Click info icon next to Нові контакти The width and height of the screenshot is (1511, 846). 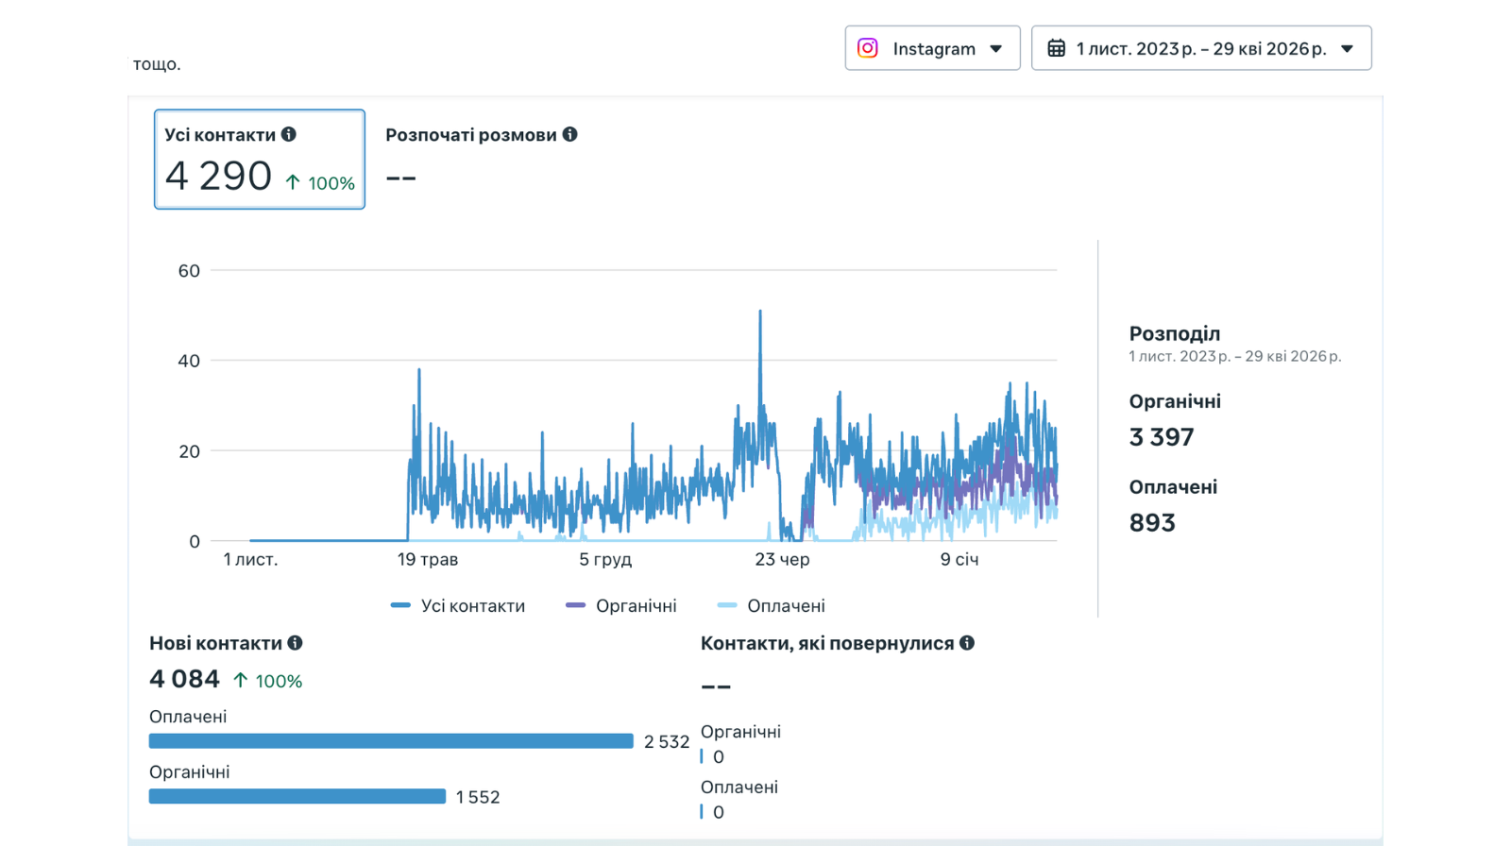[296, 643]
